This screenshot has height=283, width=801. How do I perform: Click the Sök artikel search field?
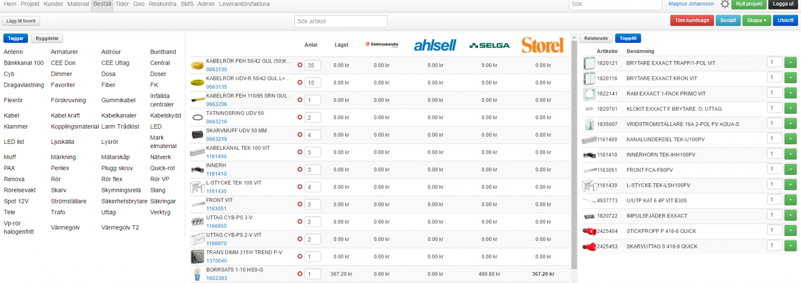pos(341,21)
